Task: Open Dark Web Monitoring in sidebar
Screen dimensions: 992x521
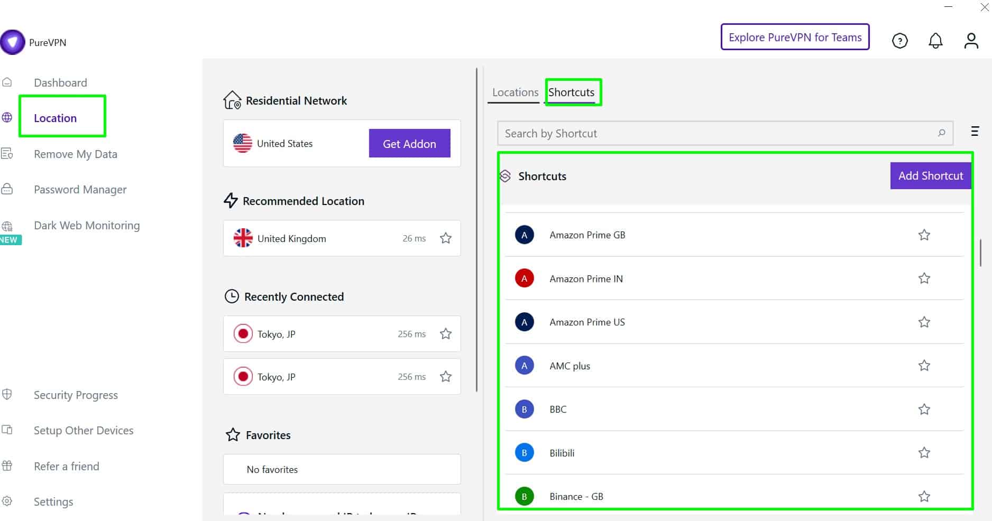Action: click(87, 225)
